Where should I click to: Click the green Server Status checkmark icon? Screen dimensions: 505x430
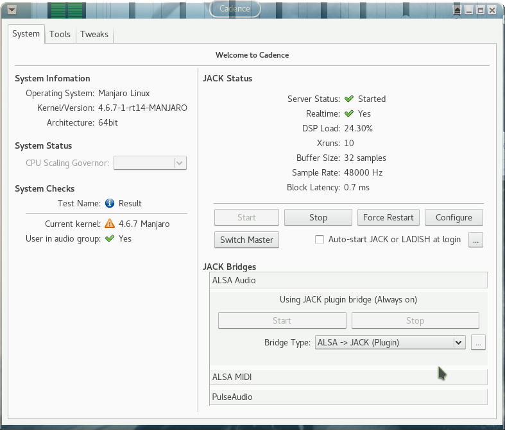[349, 99]
